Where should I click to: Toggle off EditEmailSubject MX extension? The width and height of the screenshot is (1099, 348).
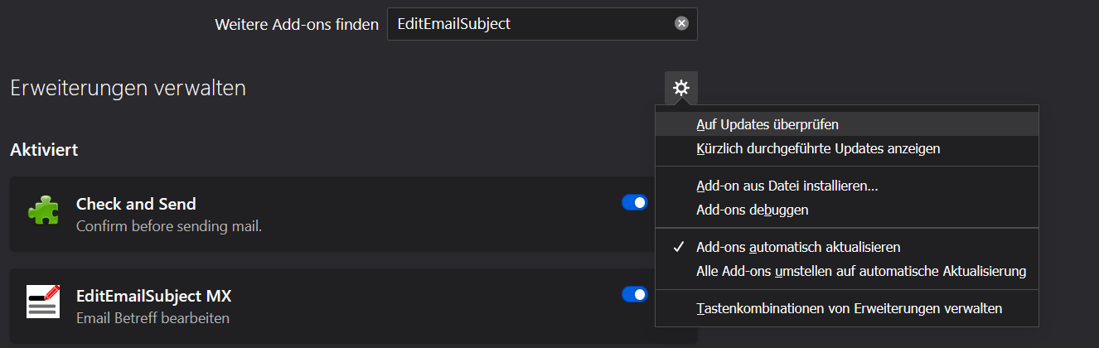[x=634, y=294]
